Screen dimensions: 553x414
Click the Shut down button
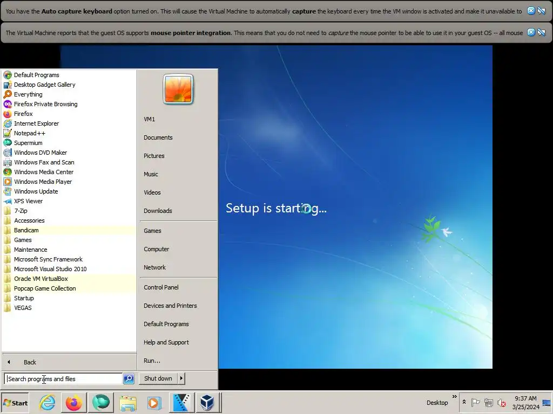(158, 378)
